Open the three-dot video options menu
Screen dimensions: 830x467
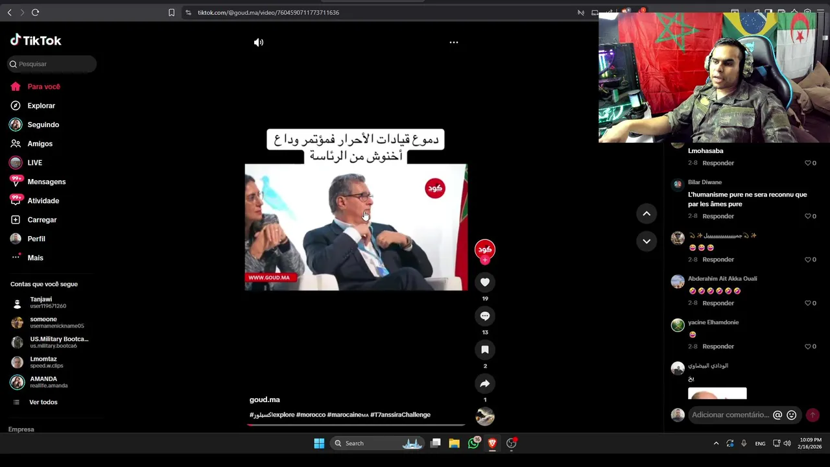[x=454, y=42]
